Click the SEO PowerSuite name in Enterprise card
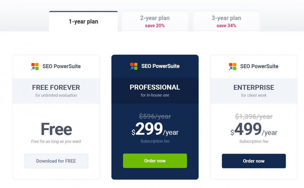The width and height of the screenshot is (304, 188). click(x=259, y=66)
